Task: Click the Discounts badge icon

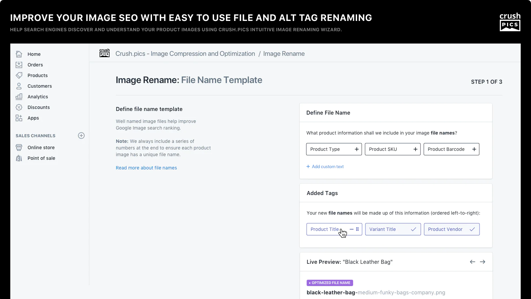Action: click(x=19, y=107)
